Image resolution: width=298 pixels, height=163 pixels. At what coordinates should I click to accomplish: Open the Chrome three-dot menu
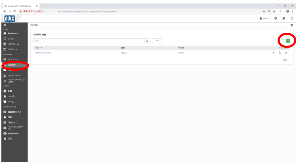293,11
